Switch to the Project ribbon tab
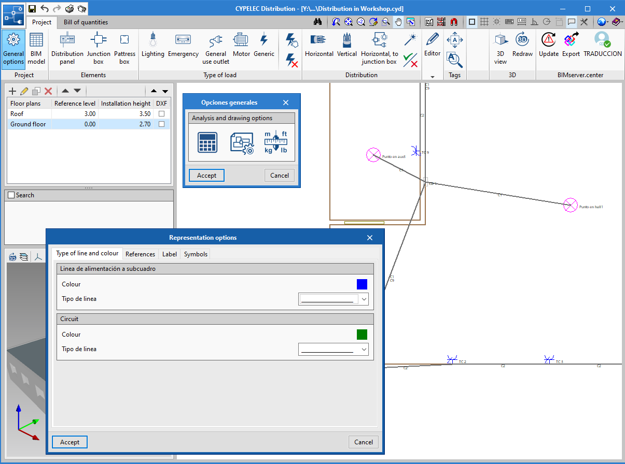The height and width of the screenshot is (464, 625). (42, 22)
